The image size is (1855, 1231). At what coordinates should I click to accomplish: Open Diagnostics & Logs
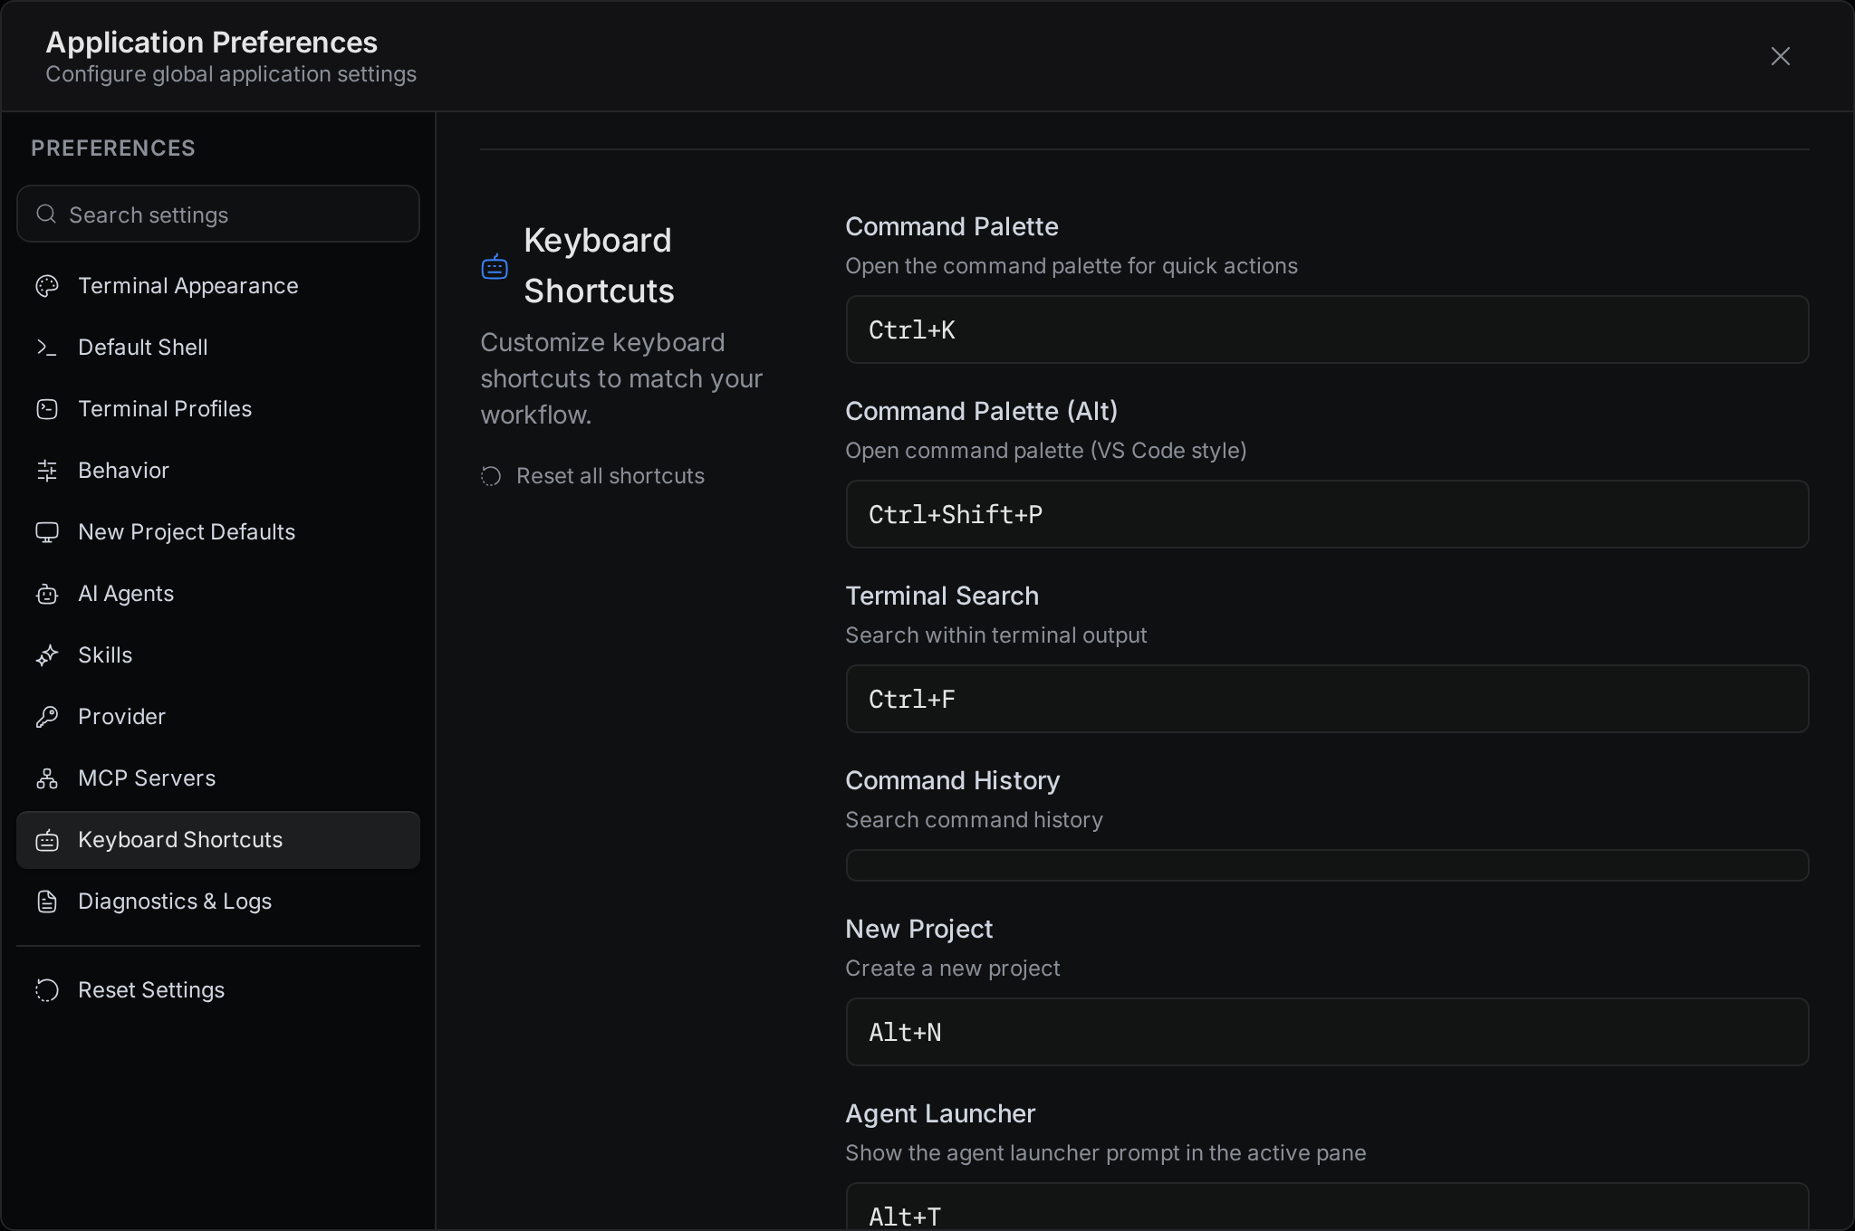click(218, 902)
